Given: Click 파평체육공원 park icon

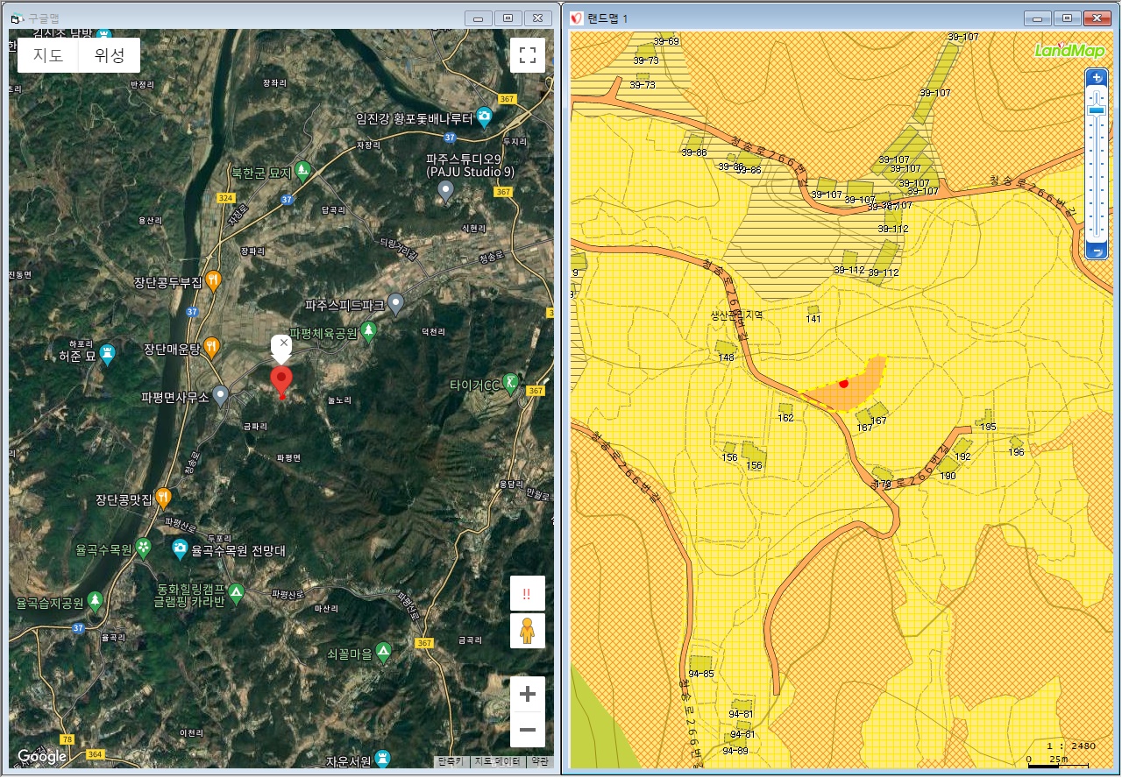Looking at the screenshot, I should [369, 330].
